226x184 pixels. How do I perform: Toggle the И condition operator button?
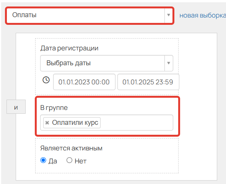(16, 107)
